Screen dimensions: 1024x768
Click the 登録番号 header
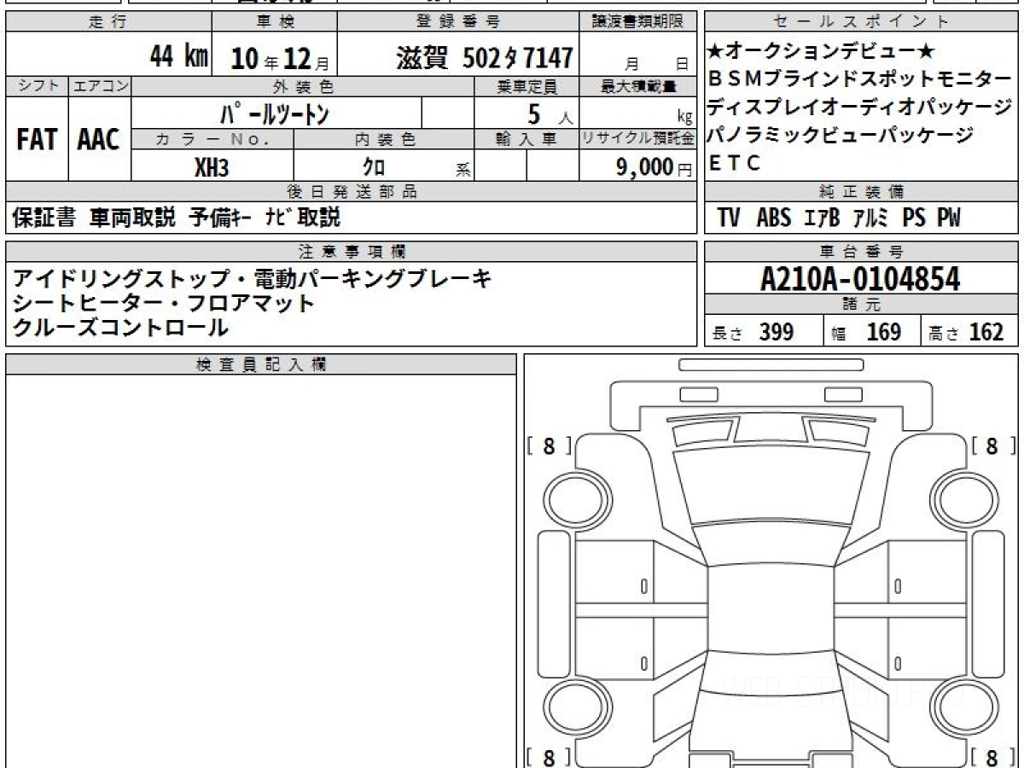pos(459,22)
